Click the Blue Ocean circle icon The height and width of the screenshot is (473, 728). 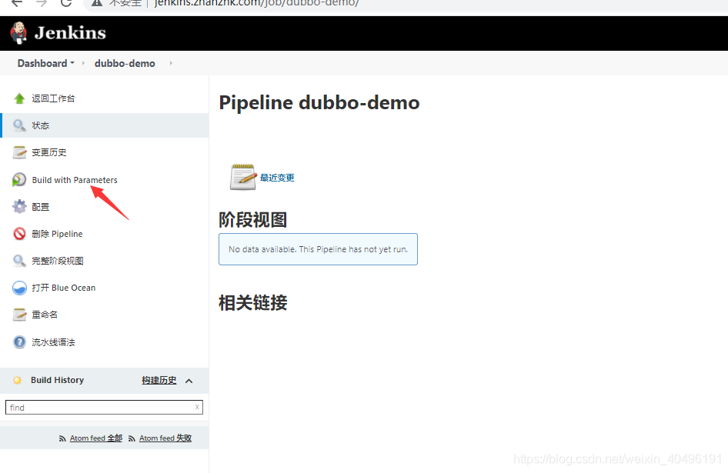point(19,288)
